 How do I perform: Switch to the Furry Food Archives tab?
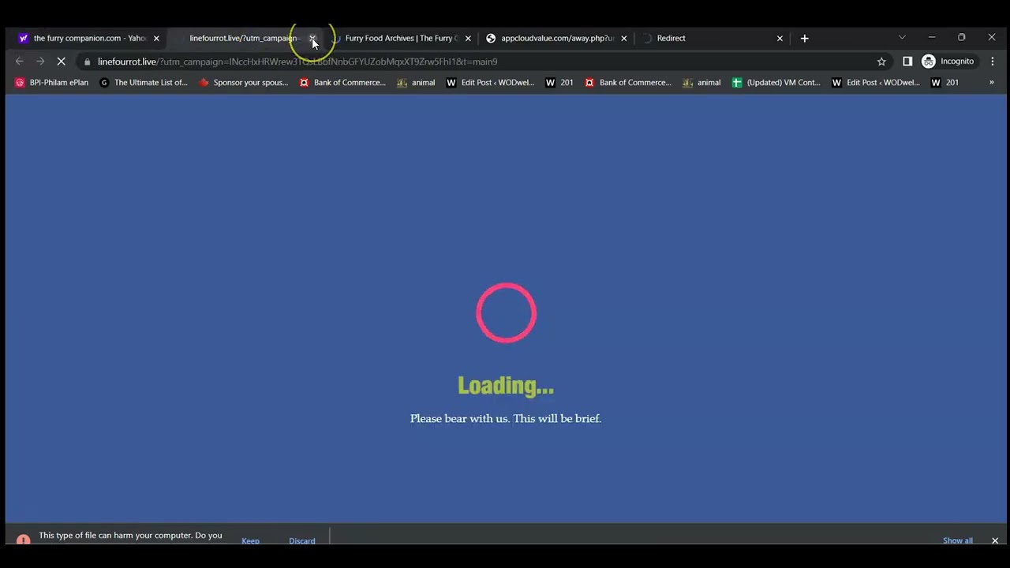[x=398, y=38]
